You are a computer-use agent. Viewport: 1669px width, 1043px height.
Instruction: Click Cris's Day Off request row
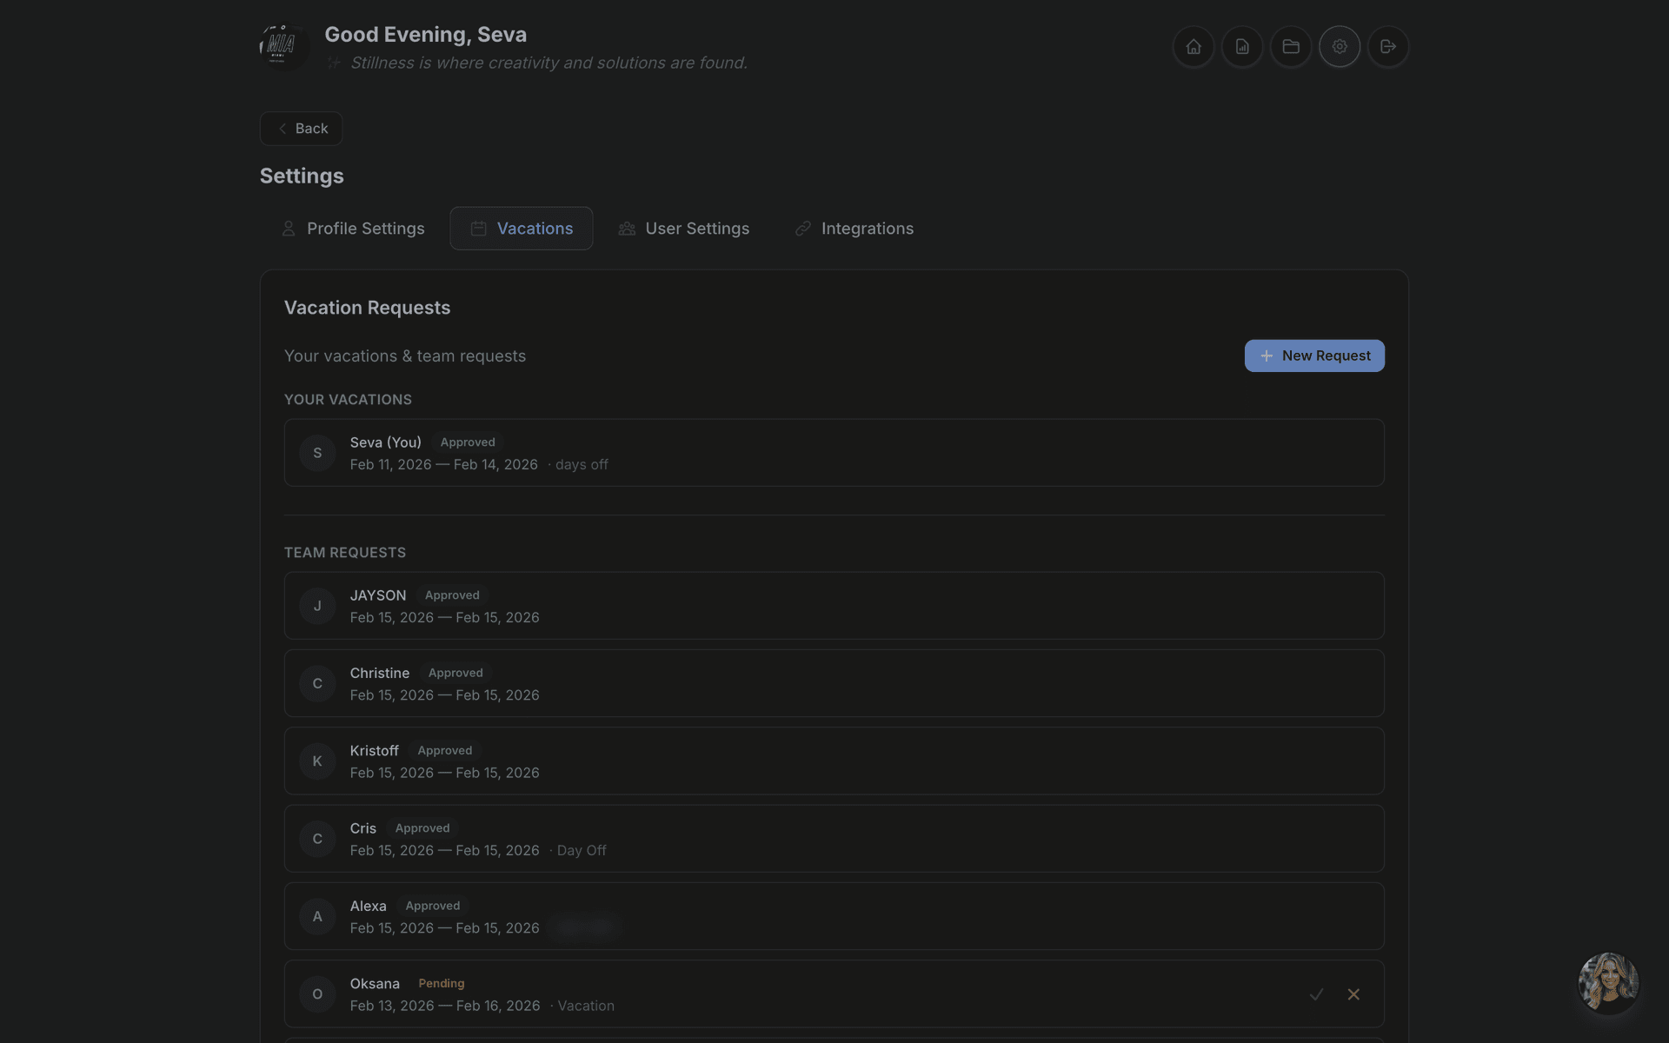(833, 839)
